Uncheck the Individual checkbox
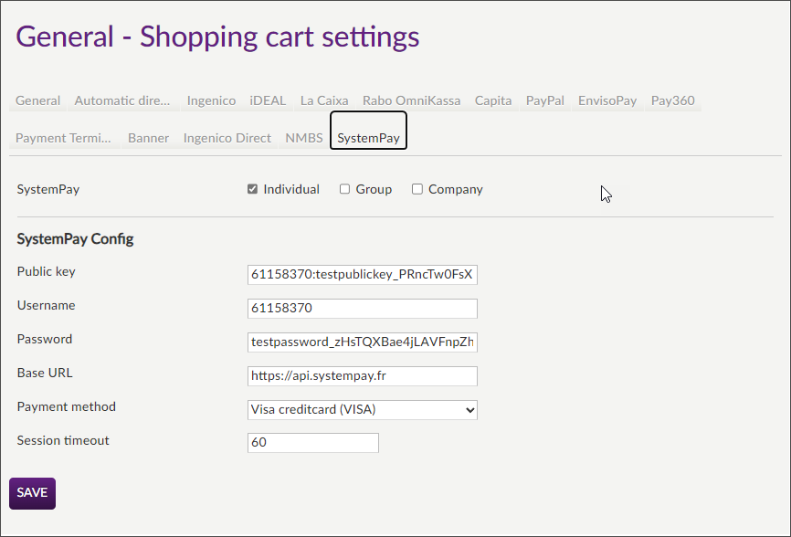The width and height of the screenshot is (791, 537). point(252,189)
